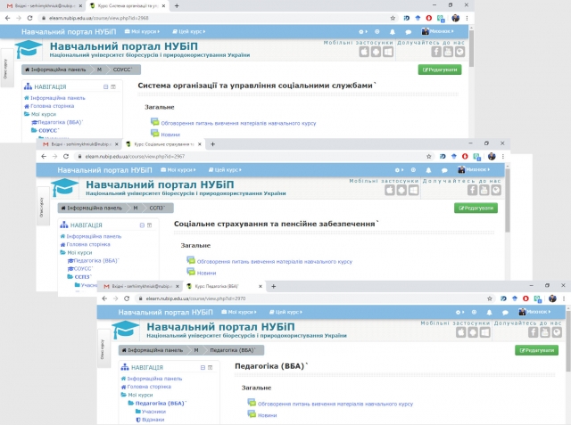This screenshot has height=425, width=571.
Task: Click page scrollbar in top window
Action: pos(472,49)
